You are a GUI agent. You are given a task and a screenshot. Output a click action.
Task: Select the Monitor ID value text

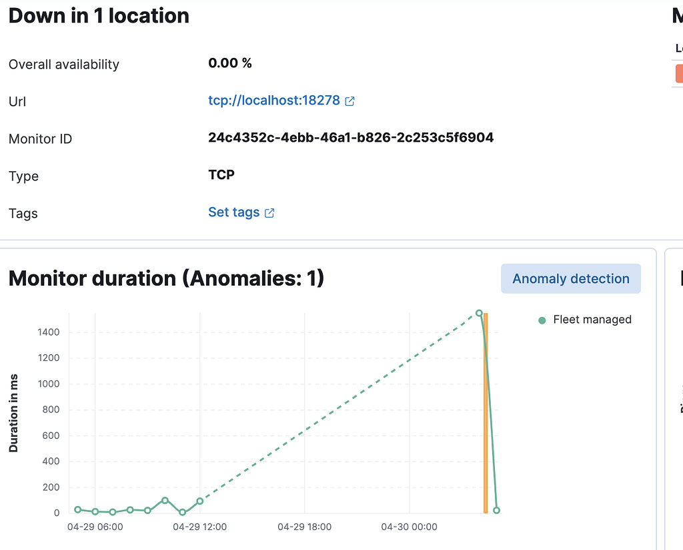tap(351, 138)
